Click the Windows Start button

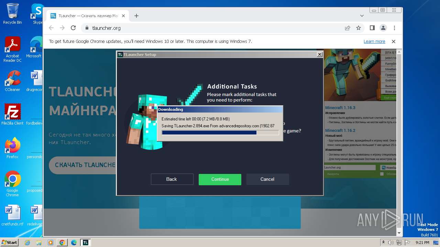[9, 242]
